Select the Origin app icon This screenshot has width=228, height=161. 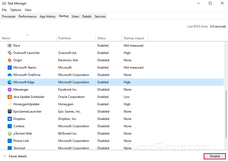point(10,60)
